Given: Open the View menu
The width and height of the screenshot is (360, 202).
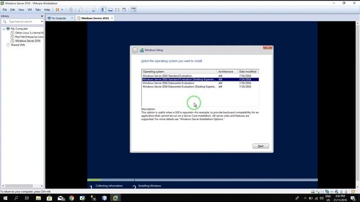Looking at the screenshot, I should pyautogui.click(x=21, y=10).
